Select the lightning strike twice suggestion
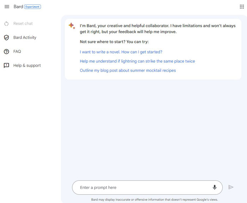247x203 pixels. point(137,61)
